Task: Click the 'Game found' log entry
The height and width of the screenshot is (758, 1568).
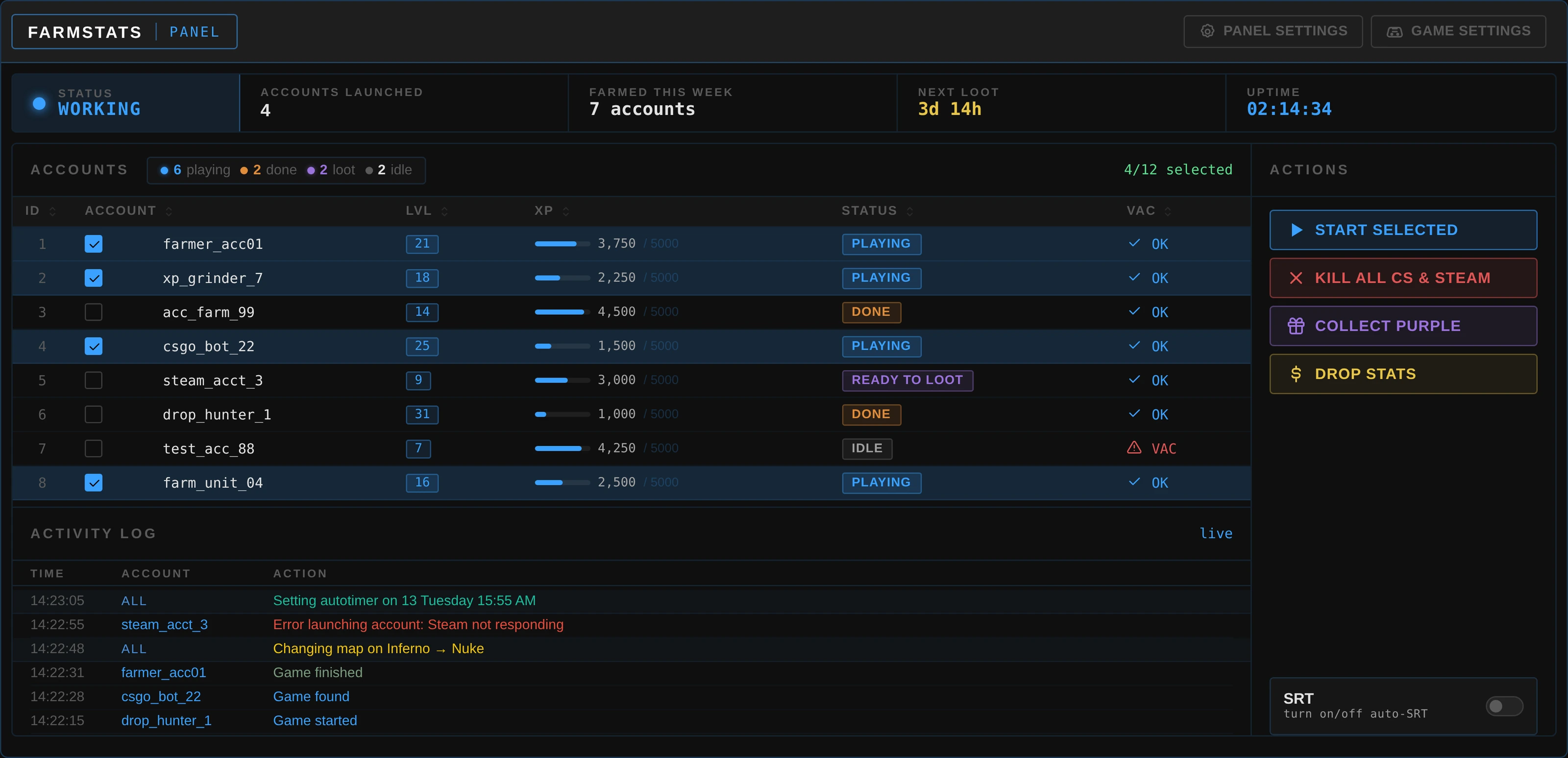Action: pos(311,697)
